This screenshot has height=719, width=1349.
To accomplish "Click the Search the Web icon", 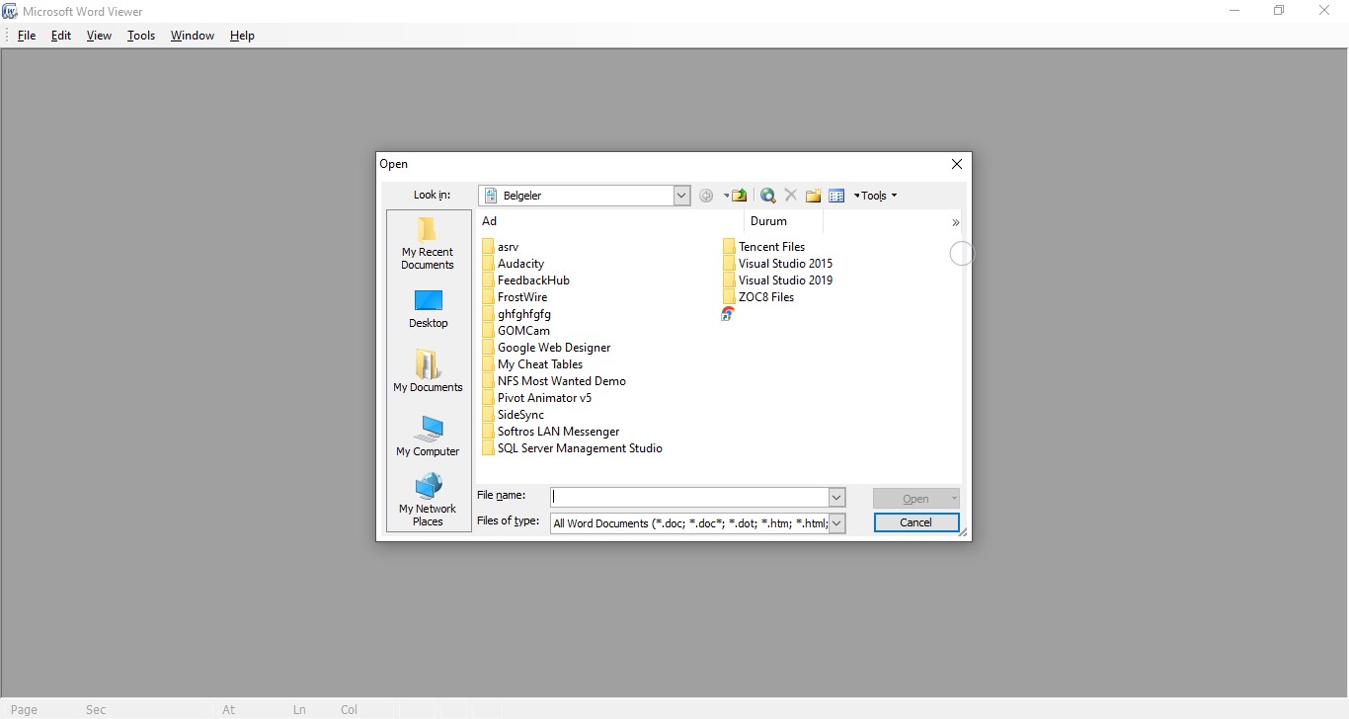I will pos(767,196).
